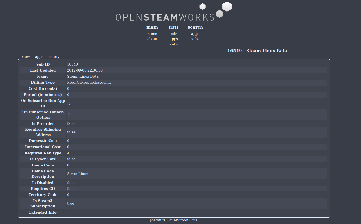Click the '16549 - Steam Linux Beta' page title
The width and height of the screenshot is (361, 224).
[x=257, y=51]
